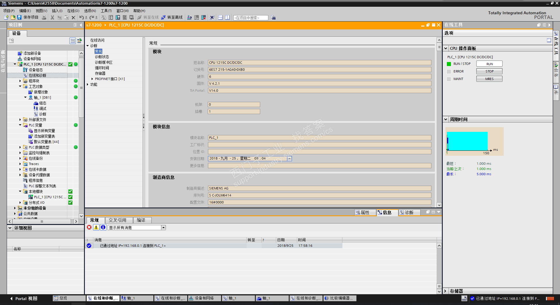Image resolution: width=560 pixels, height=305 pixels.
Task: Click the project tree overview view icon
Action: [73, 41]
